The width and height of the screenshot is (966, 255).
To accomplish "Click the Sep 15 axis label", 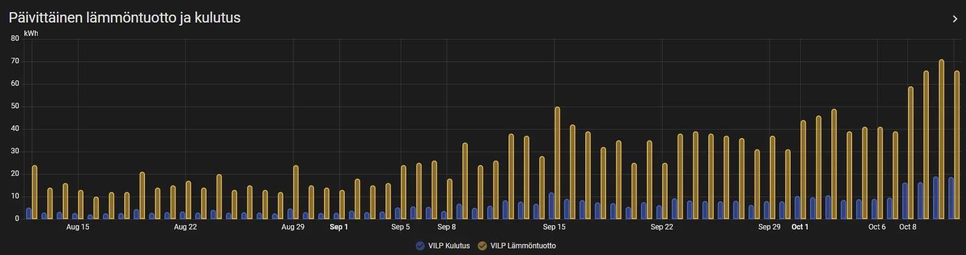I will click(x=554, y=227).
